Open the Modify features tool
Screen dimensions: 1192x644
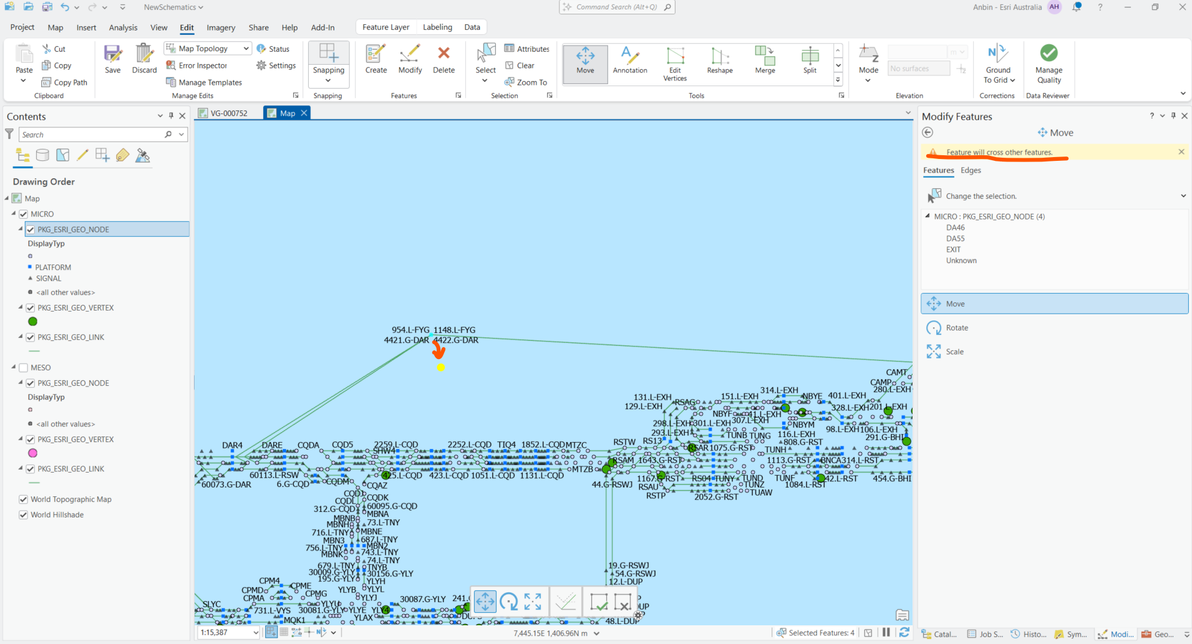pyautogui.click(x=410, y=60)
